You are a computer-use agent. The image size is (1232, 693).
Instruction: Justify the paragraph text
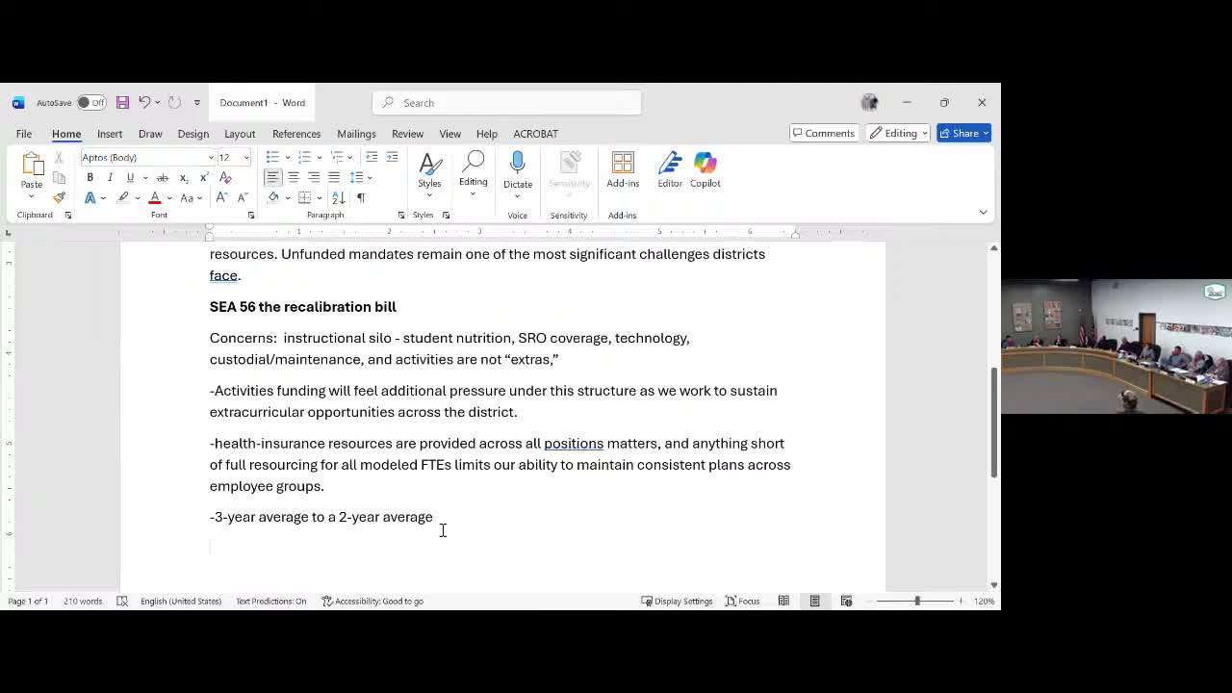coord(334,178)
